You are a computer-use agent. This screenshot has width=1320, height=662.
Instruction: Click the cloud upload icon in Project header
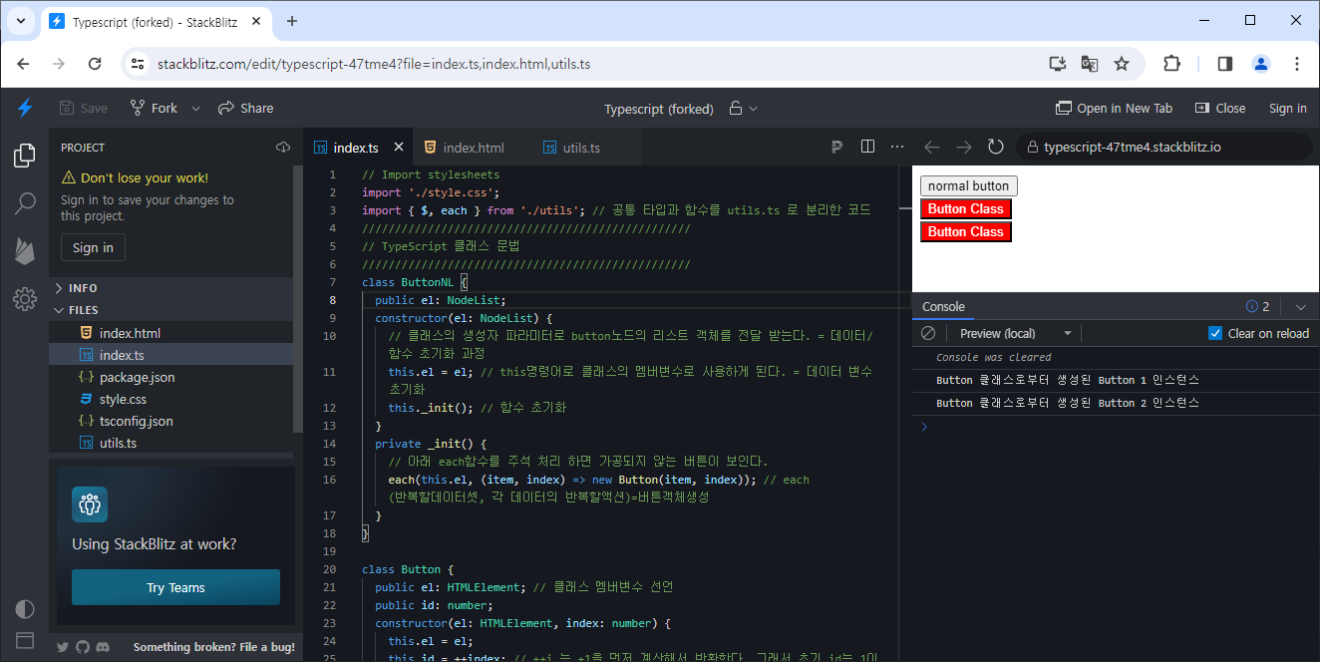(x=282, y=148)
